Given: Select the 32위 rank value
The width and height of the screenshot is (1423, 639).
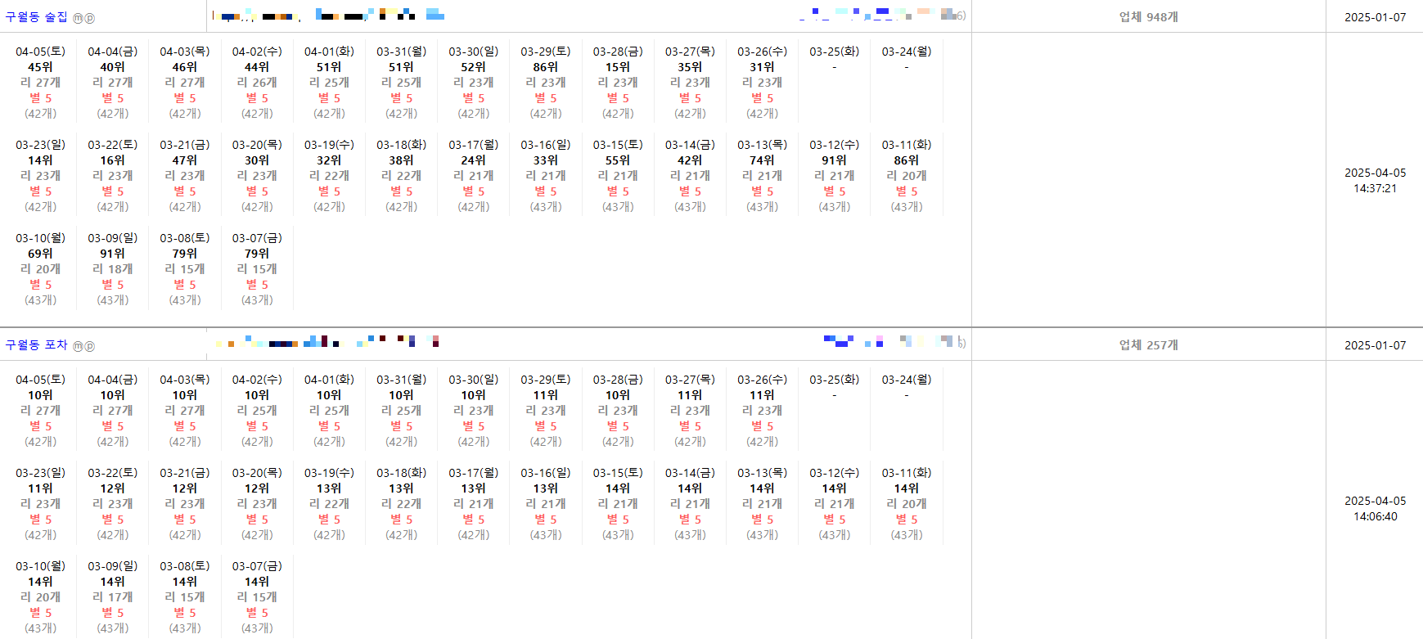Looking at the screenshot, I should point(329,160).
